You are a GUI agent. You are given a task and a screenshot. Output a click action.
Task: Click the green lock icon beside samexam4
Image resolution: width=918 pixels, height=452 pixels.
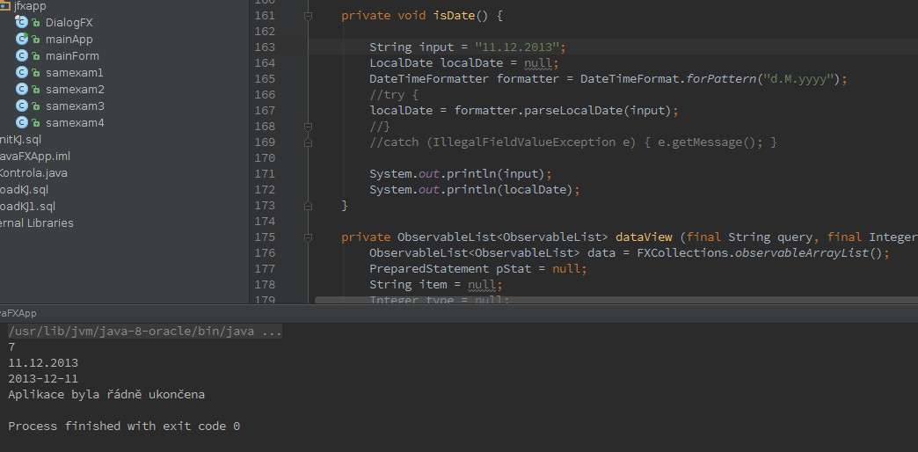[36, 123]
